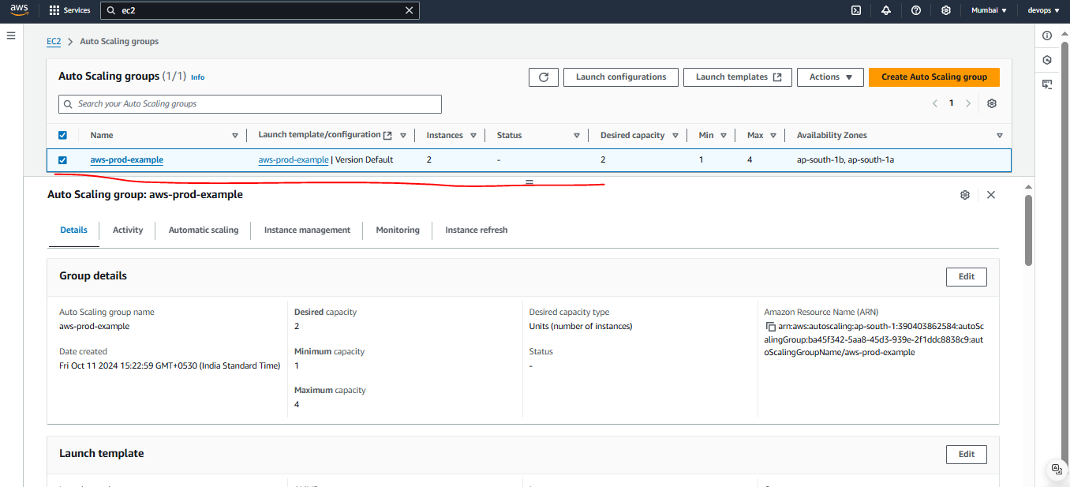Click the floating translate icon

pyautogui.click(x=1057, y=470)
